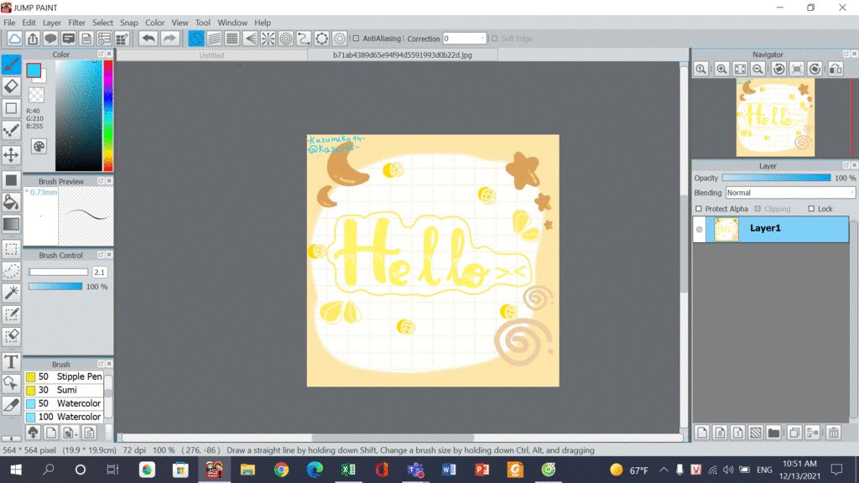Open the Snap menu

(x=128, y=23)
